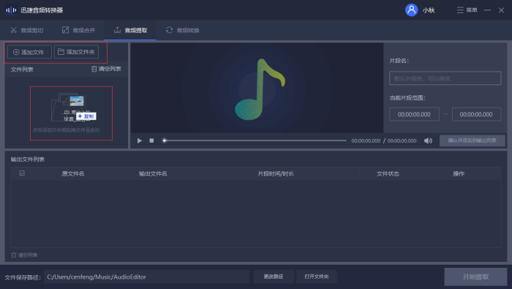Open the 菜单 hamburger menu
The width and height of the screenshot is (512, 289).
point(467,10)
